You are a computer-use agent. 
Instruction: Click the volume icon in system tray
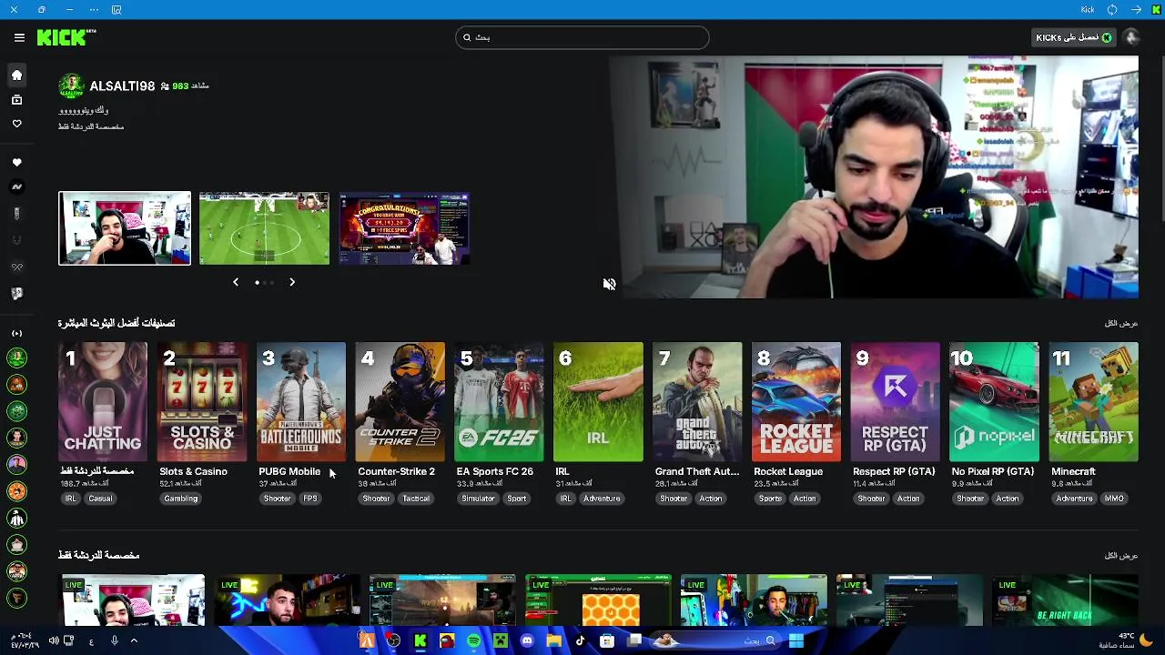coord(54,641)
